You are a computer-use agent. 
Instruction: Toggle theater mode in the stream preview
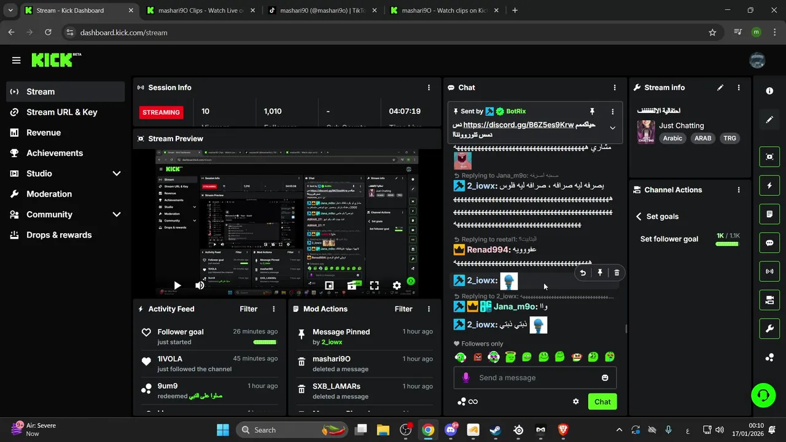(x=352, y=285)
